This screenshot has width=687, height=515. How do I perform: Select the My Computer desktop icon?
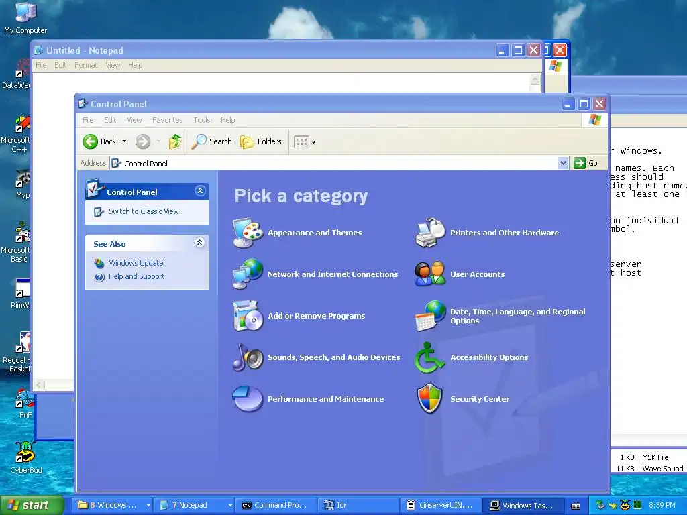(25, 18)
